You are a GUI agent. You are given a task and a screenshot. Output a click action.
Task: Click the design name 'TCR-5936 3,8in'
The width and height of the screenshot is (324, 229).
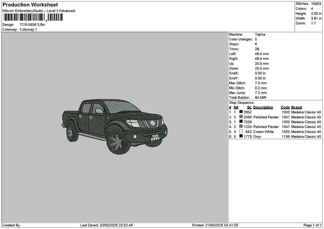(x=32, y=25)
